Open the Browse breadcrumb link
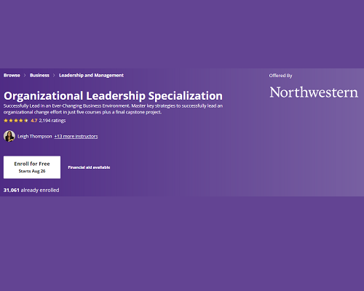 click(12, 76)
